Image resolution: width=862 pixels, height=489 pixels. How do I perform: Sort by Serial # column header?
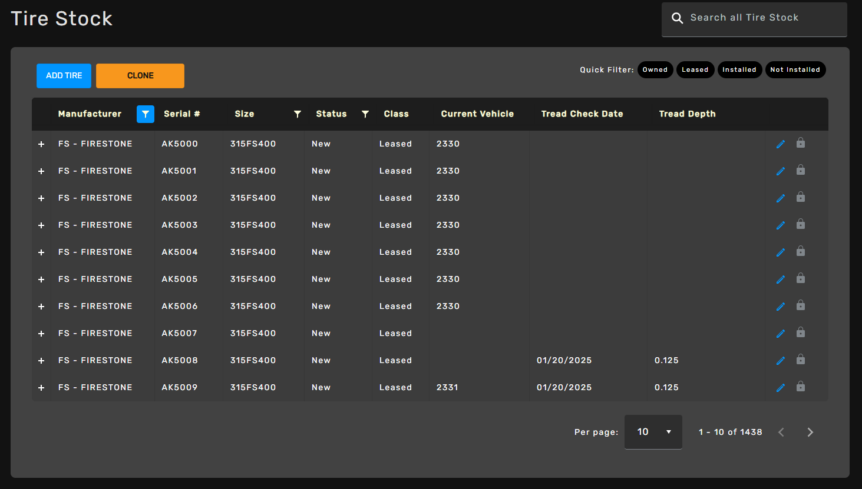click(x=181, y=114)
